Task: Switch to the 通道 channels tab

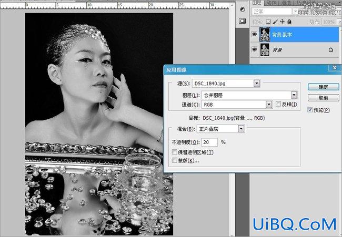Action: pos(286,3)
